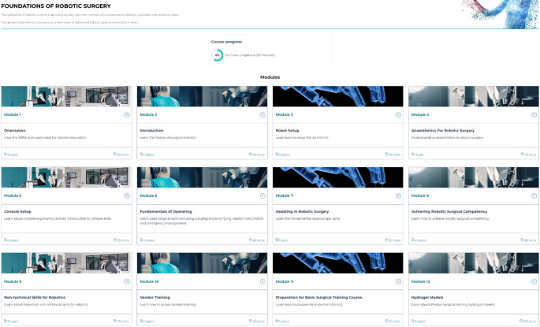
Task: Click the arrow icon on Module 7
Action: (x=398, y=196)
